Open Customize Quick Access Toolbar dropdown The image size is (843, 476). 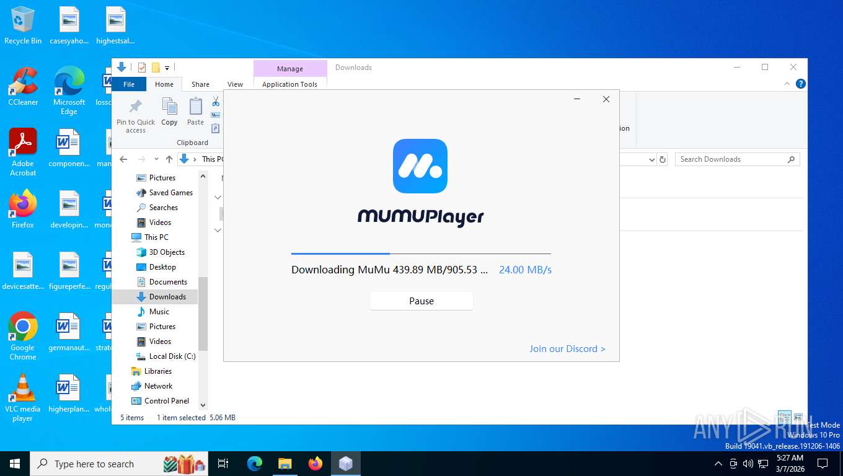click(167, 68)
